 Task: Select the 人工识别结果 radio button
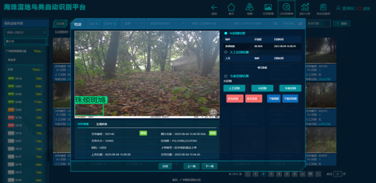coord(226,52)
